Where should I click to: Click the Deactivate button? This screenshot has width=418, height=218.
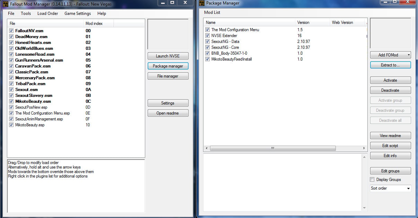pos(390,90)
